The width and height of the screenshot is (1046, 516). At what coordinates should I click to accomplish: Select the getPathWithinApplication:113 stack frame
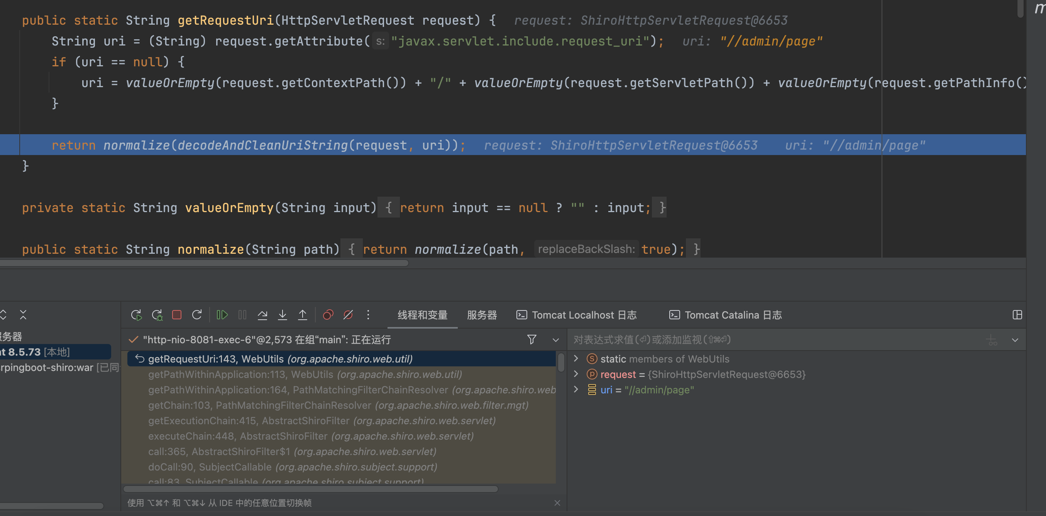pos(305,374)
